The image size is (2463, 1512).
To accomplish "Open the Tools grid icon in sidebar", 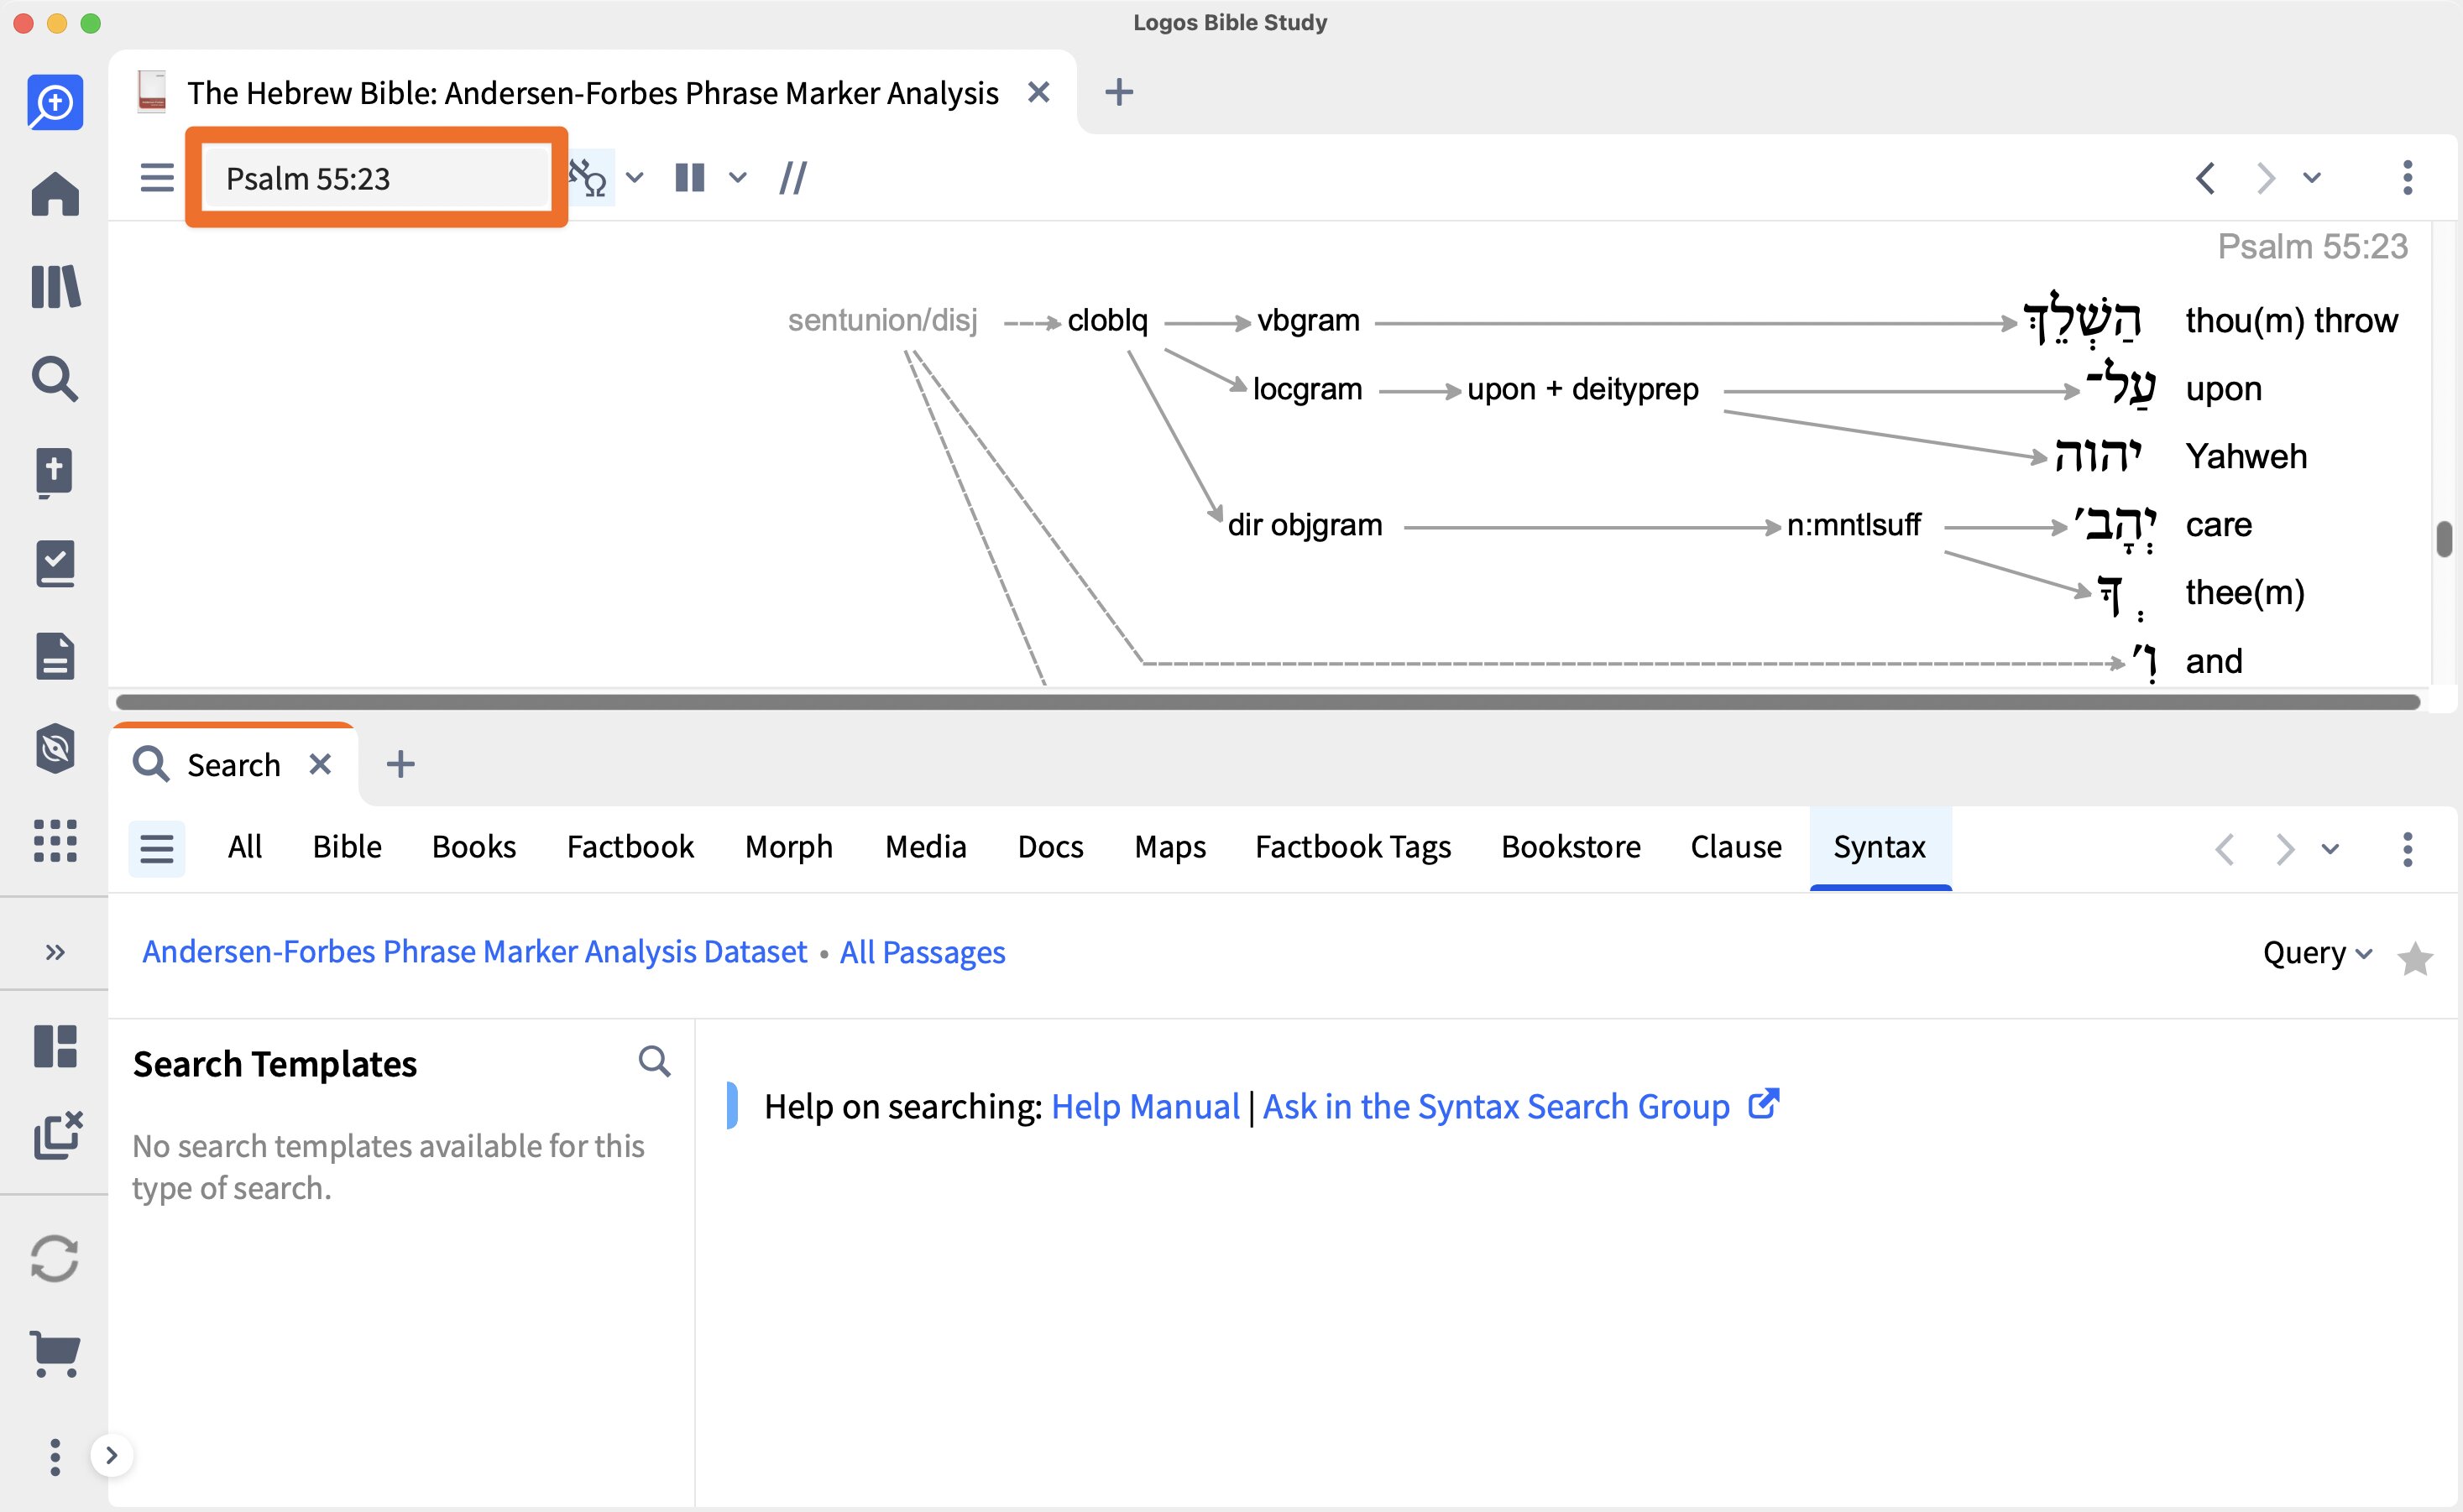I will 55,840.
